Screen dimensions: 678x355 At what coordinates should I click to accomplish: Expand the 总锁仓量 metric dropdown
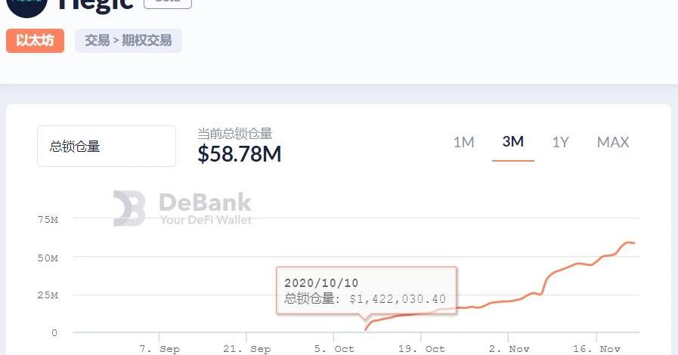(106, 147)
